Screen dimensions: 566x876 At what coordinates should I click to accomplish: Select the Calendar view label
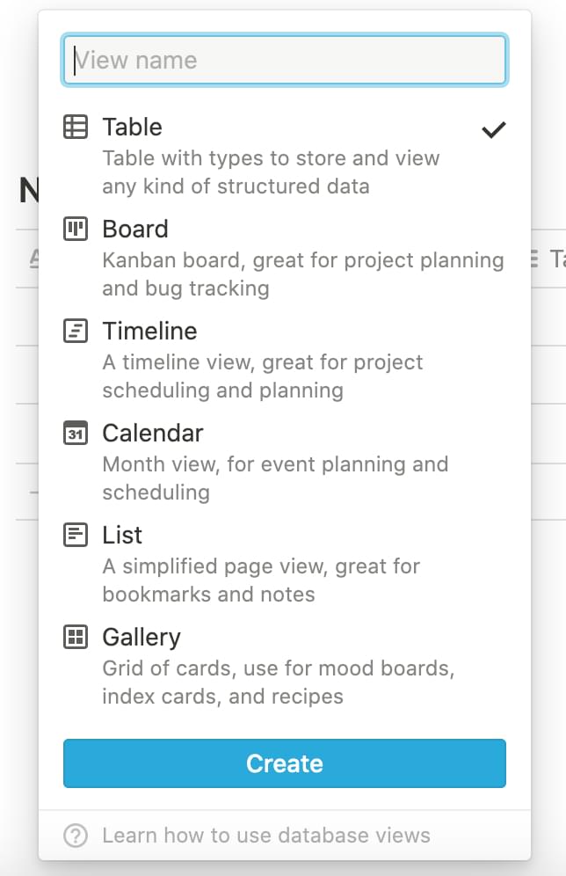pyautogui.click(x=152, y=434)
